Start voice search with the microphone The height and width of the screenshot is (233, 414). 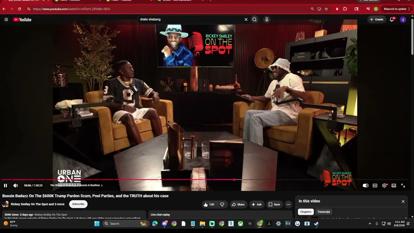(x=267, y=19)
